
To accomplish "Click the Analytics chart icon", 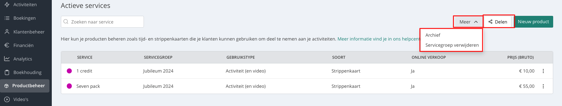I will click(x=7, y=59).
